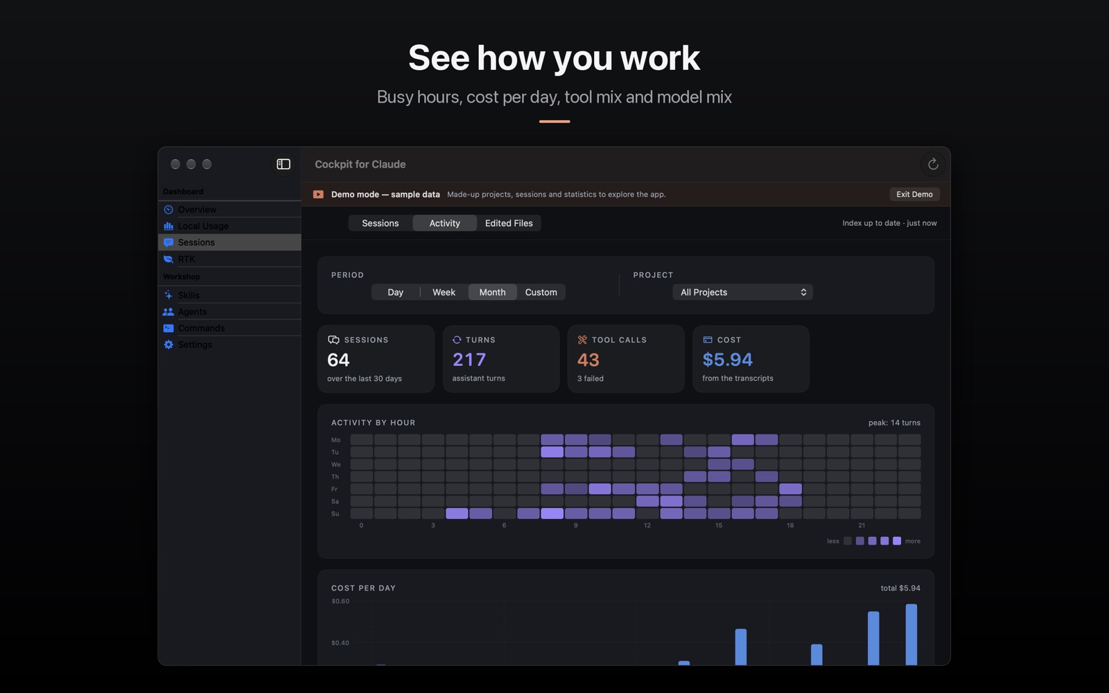Click the Tool Calls wrench icon

[x=582, y=340]
